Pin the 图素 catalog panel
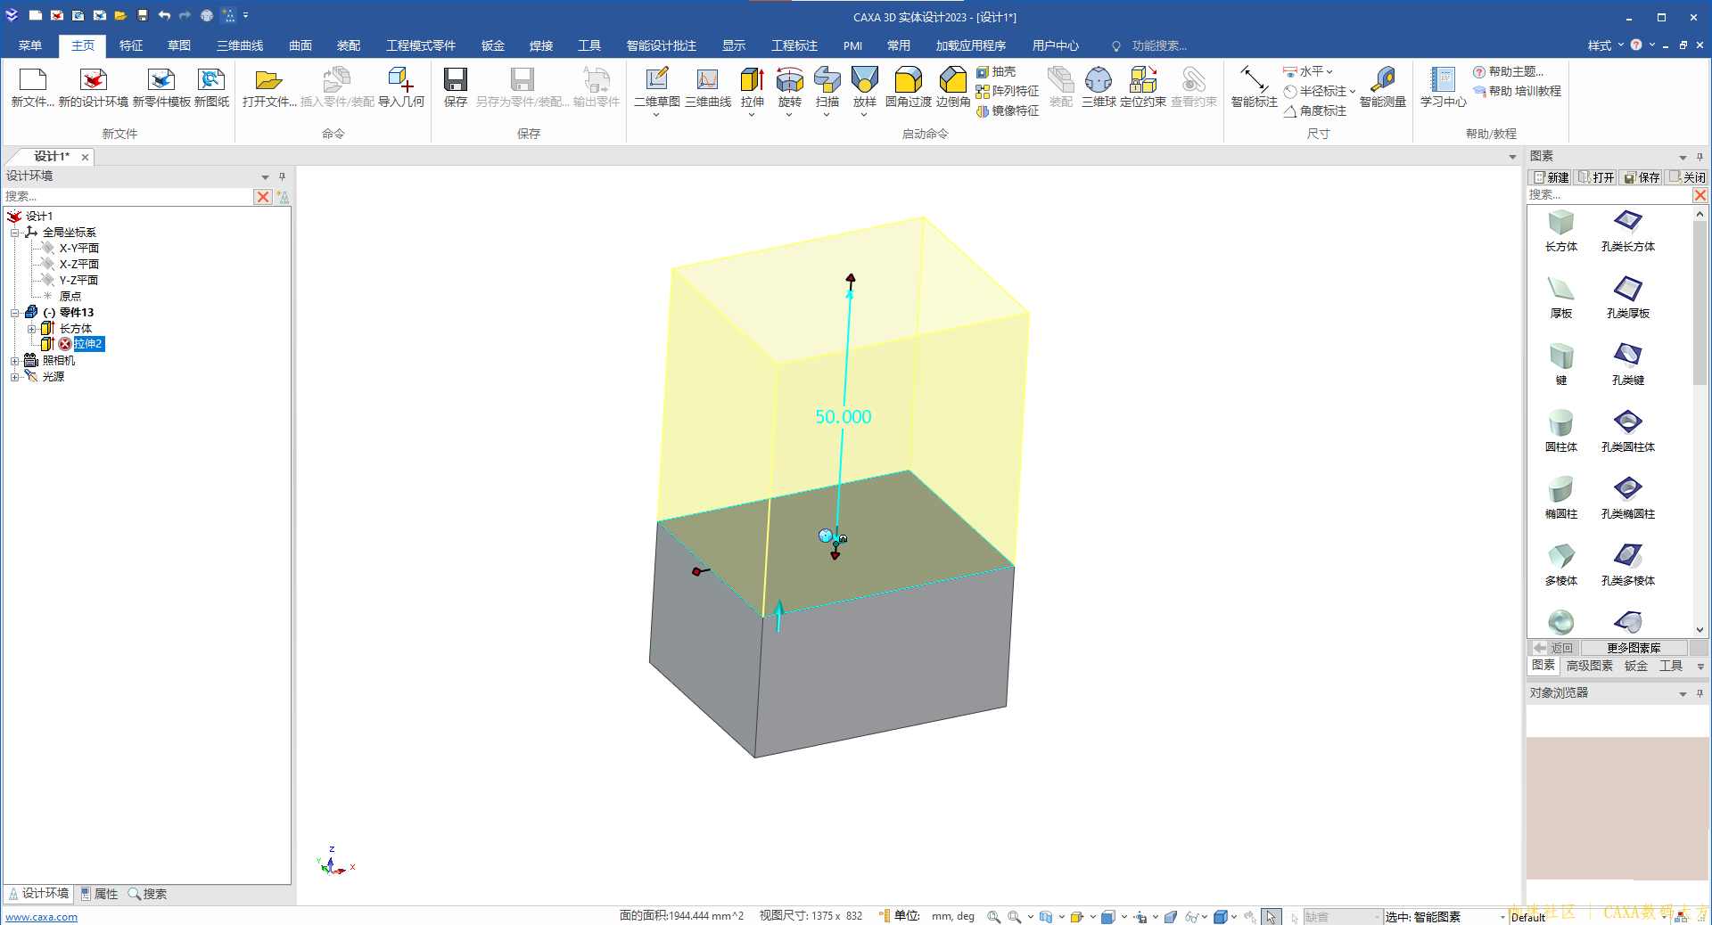Screen dimensions: 1712x925 pyautogui.click(x=1700, y=156)
